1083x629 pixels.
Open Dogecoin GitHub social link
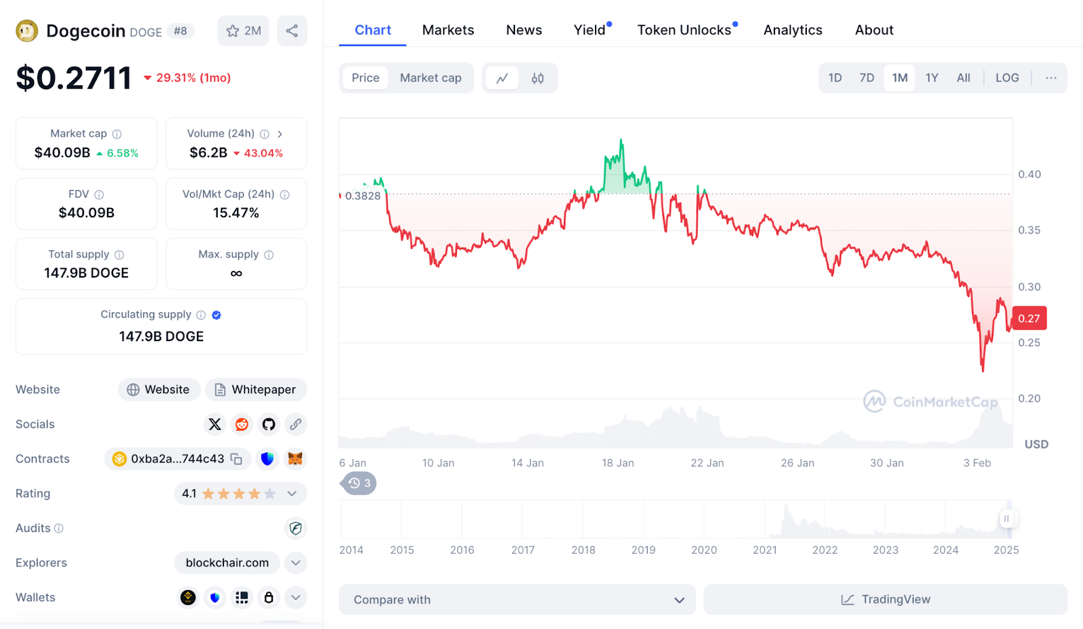(x=269, y=425)
